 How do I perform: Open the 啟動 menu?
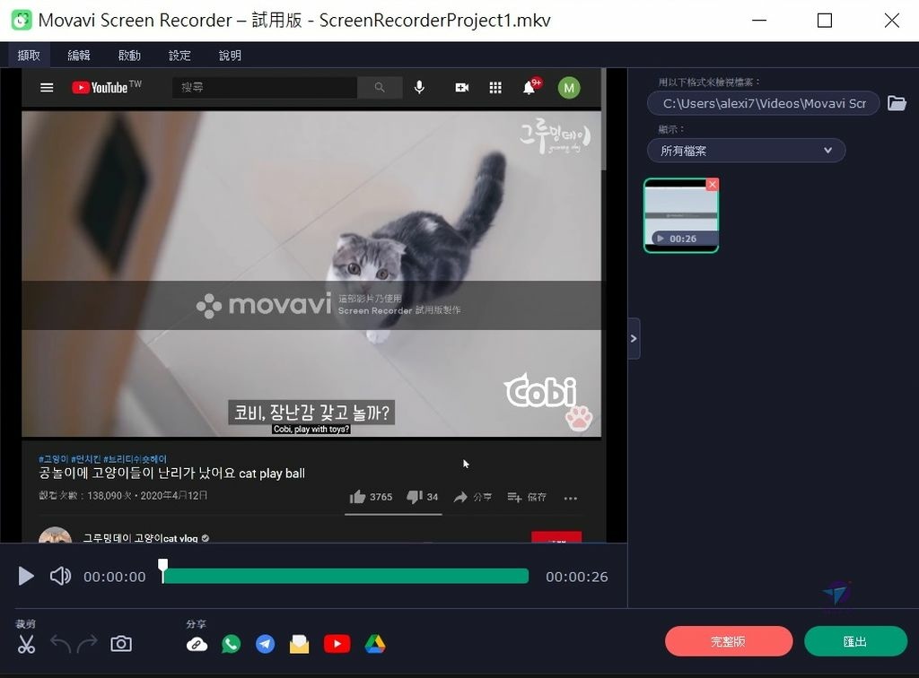[129, 56]
